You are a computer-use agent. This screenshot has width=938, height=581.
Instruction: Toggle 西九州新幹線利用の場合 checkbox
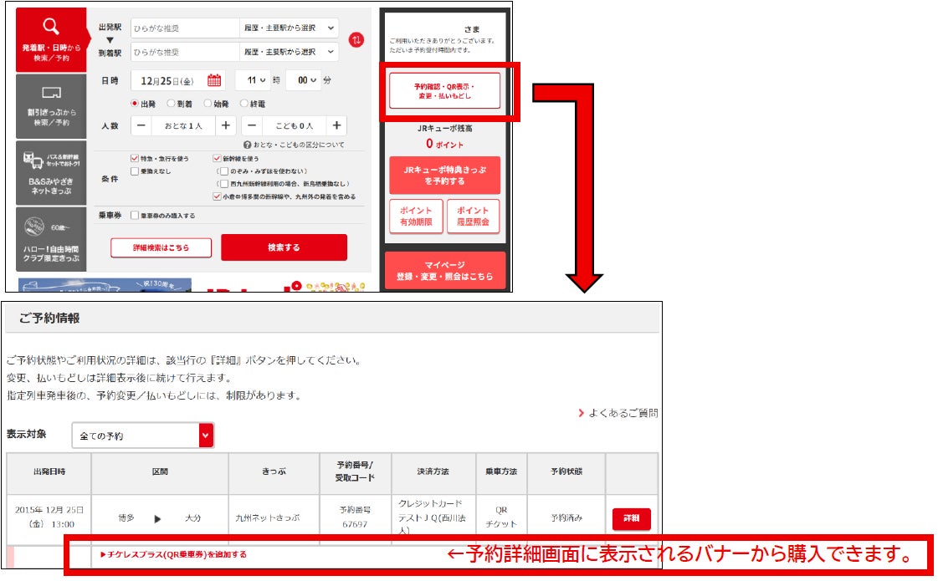(x=224, y=184)
